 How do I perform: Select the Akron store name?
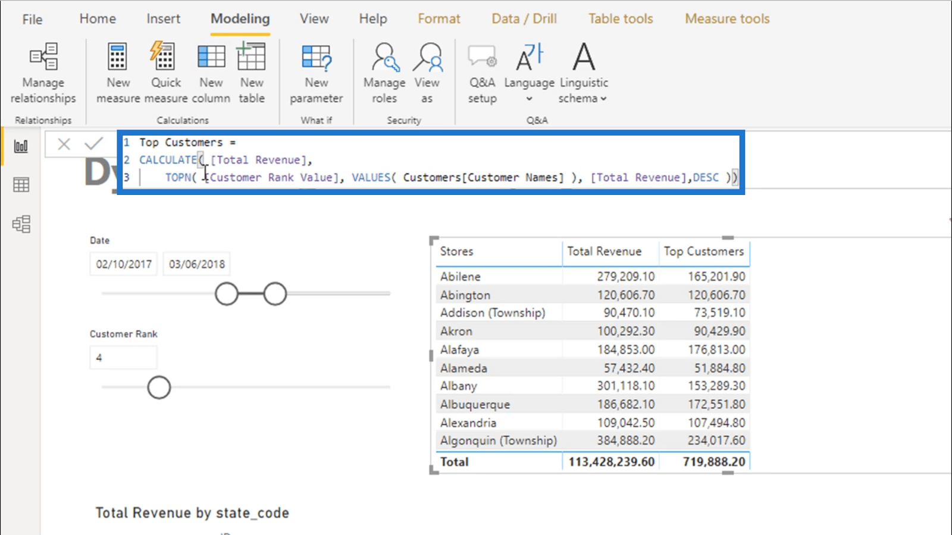coord(456,331)
